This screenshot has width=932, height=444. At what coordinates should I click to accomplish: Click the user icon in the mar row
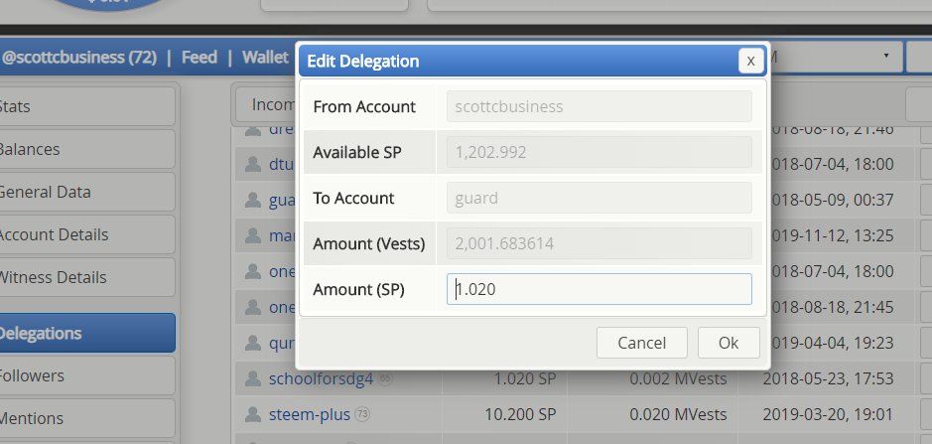click(x=253, y=235)
